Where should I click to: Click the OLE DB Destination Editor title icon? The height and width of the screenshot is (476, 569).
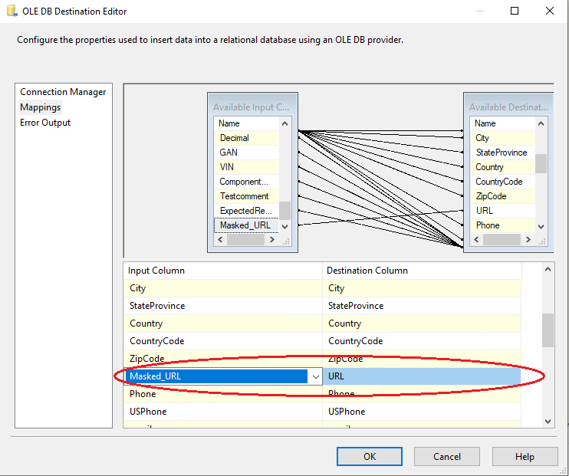coord(11,11)
